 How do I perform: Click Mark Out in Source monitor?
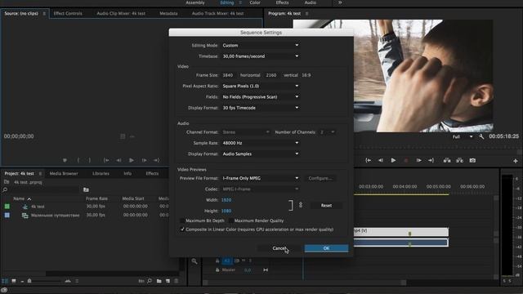(89, 160)
